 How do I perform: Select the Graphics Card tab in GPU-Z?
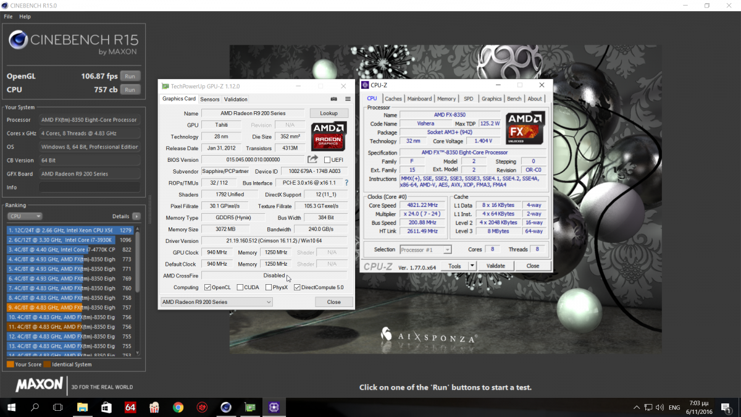pyautogui.click(x=178, y=98)
